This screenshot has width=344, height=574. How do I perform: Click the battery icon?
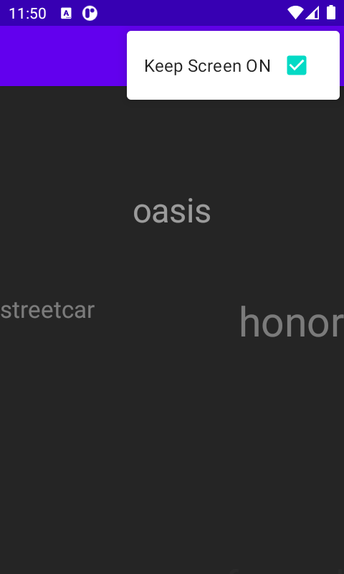coord(331,12)
